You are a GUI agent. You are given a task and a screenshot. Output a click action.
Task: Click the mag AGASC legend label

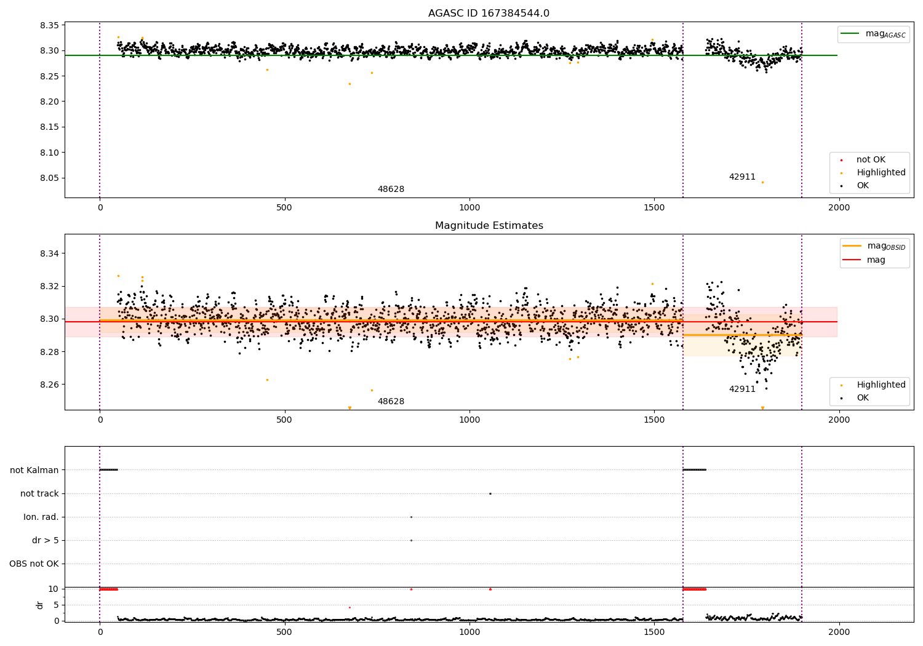pyautogui.click(x=885, y=34)
